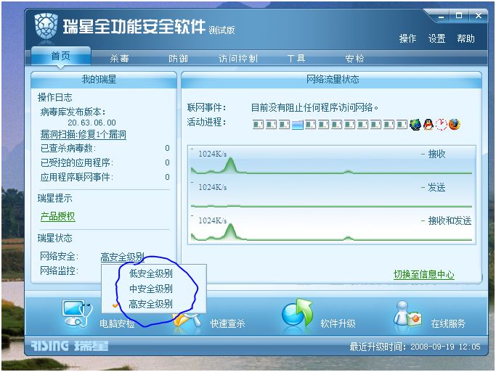This screenshot has height=372, width=496.
Task: Click the 网络流量状态 panel header
Action: click(331, 80)
